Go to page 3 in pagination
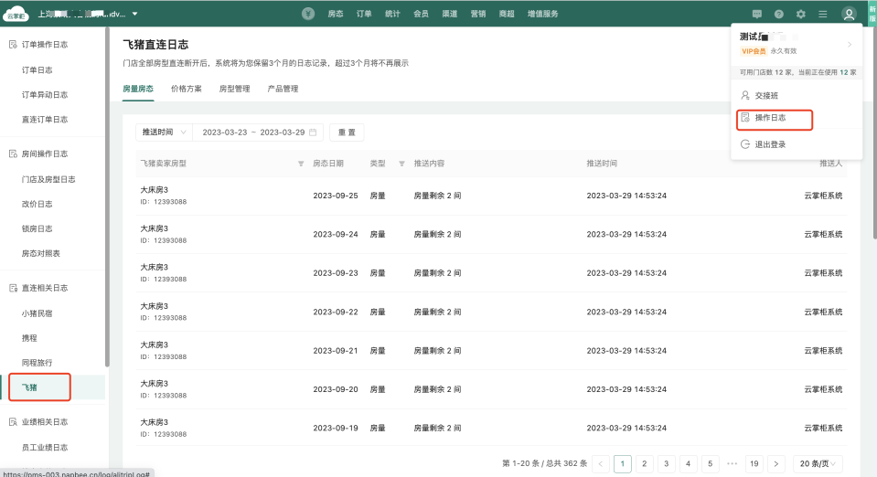Screen dimensions: 877x477 [667, 463]
